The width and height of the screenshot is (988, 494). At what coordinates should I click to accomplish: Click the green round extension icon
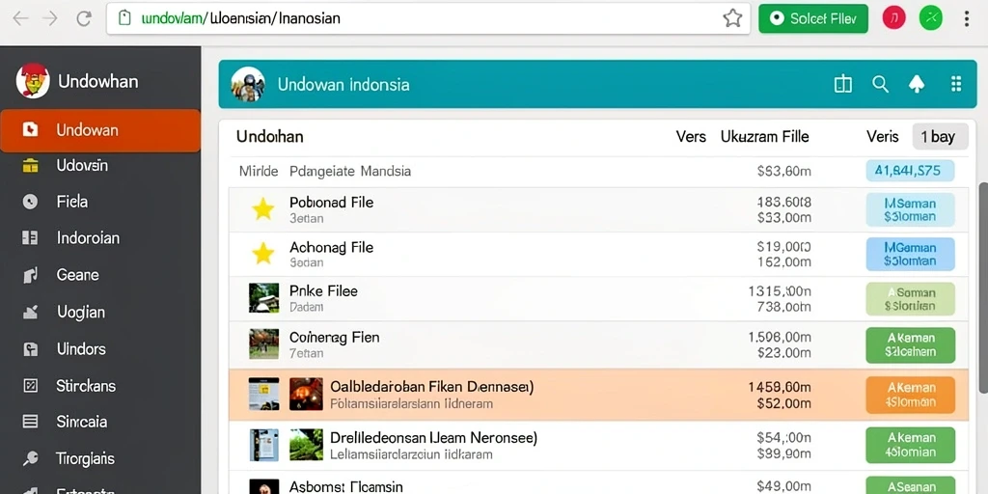coord(931,18)
